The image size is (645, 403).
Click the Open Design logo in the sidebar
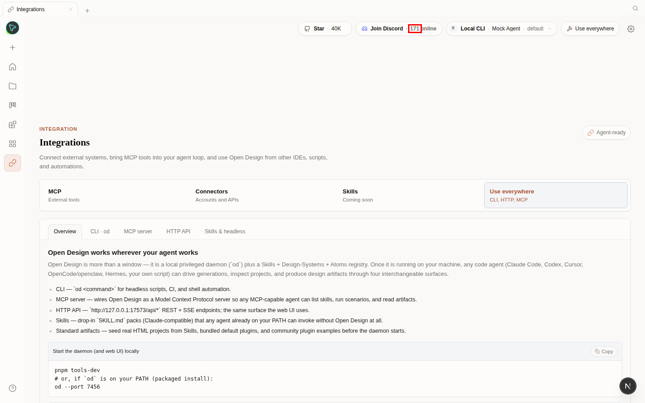tap(13, 28)
